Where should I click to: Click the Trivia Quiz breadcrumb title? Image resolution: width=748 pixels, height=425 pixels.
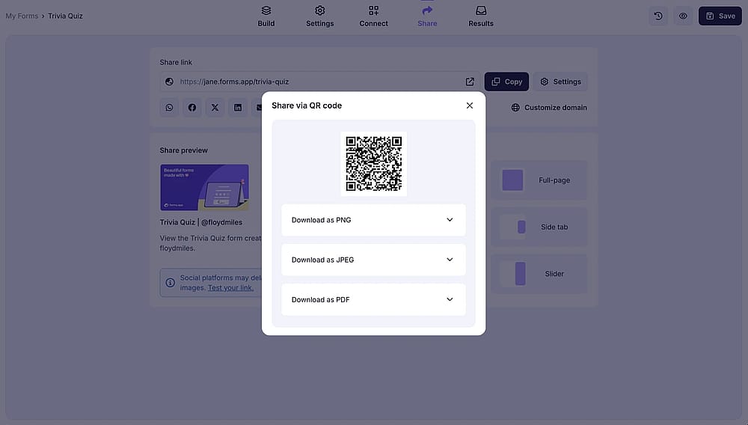(x=65, y=16)
